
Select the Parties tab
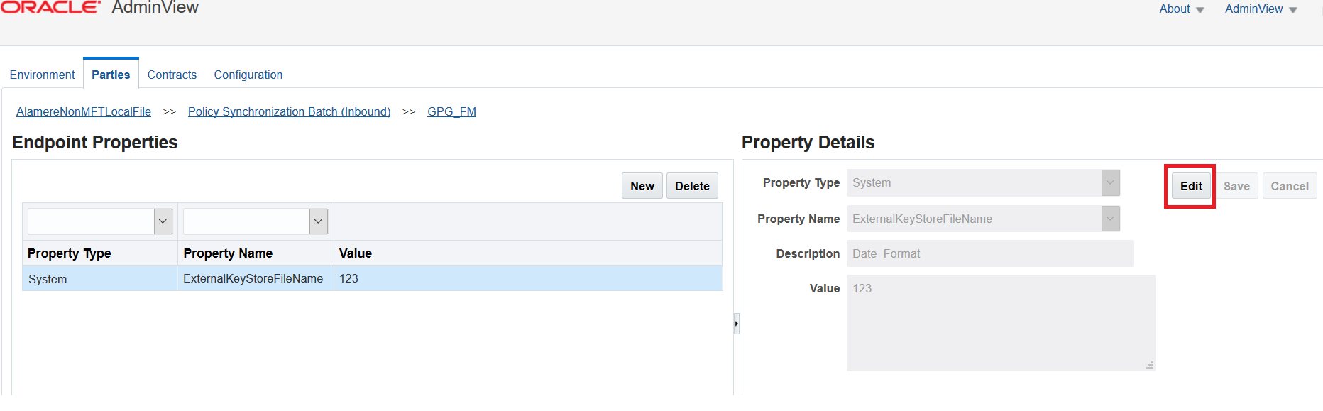111,74
